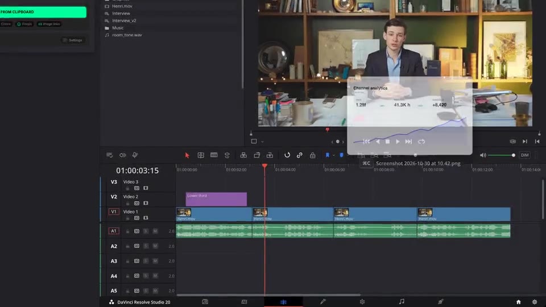This screenshot has height=307, width=546.
Task: Toggle DIM audio button
Action: point(524,155)
